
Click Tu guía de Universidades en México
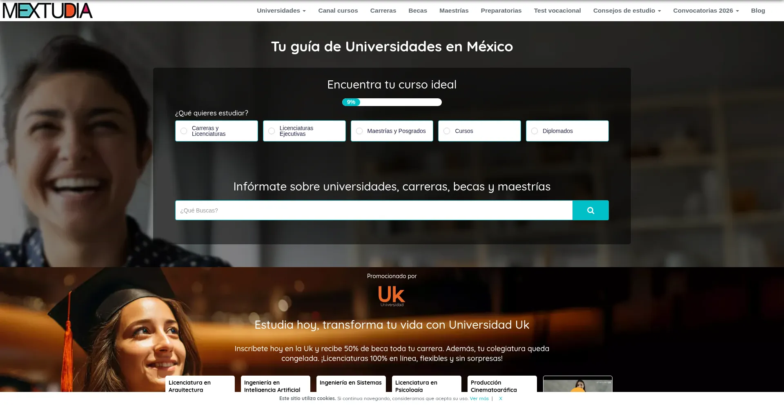pos(392,46)
